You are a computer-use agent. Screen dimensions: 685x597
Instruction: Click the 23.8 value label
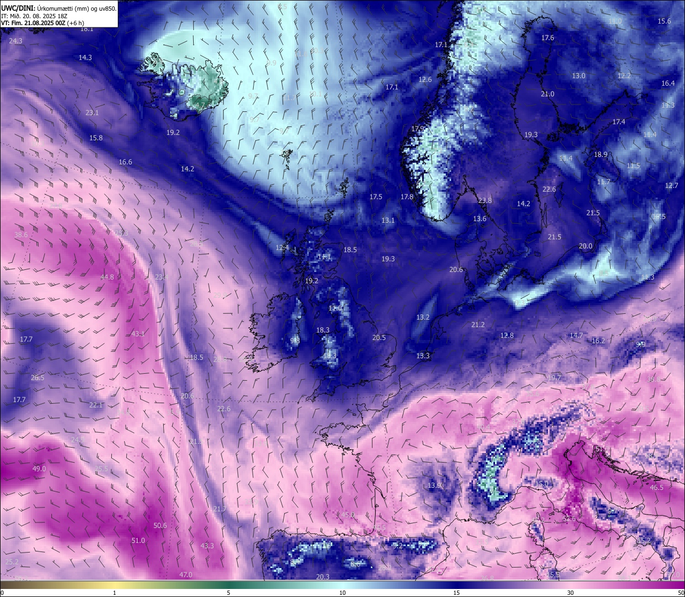485,200
